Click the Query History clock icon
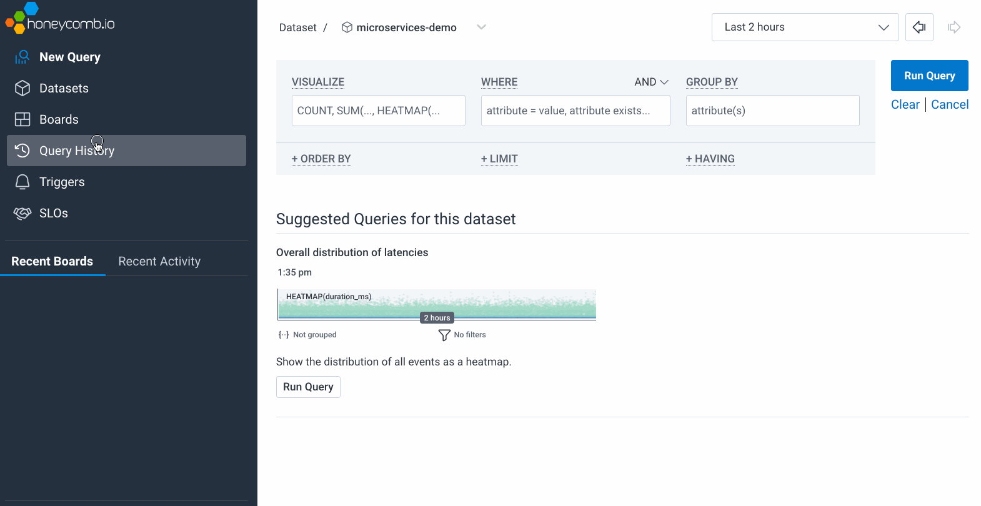The height and width of the screenshot is (506, 981). click(22, 151)
